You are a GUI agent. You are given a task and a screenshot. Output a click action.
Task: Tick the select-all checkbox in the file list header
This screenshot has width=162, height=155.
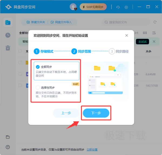click(x=20, y=51)
